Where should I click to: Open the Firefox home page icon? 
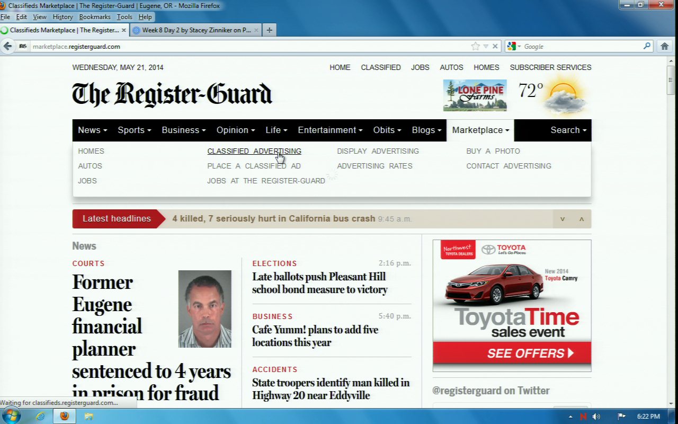pyautogui.click(x=665, y=46)
